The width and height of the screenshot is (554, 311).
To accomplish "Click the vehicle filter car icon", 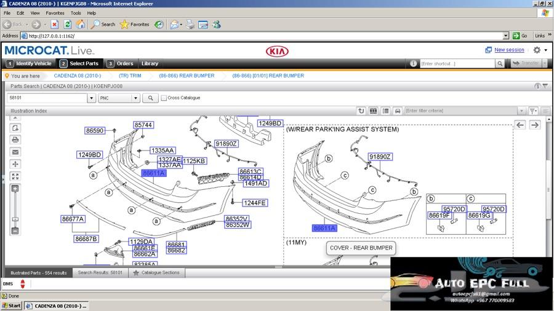I will pos(398,111).
